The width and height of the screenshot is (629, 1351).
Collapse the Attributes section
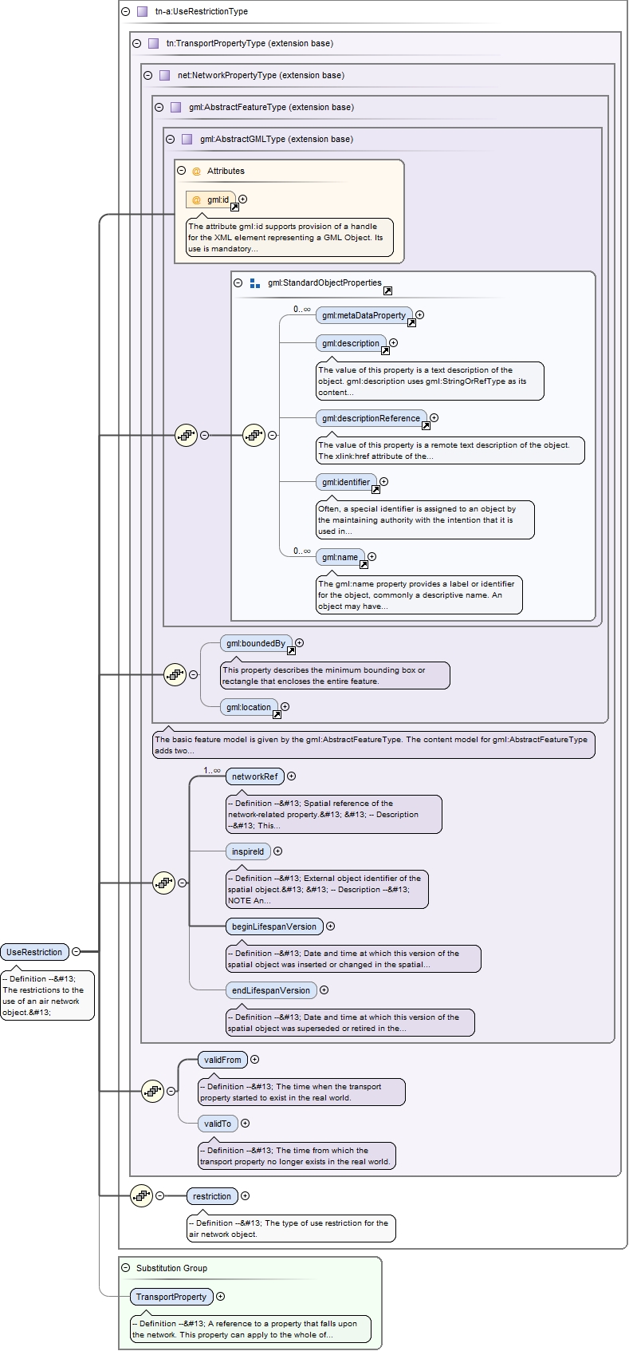pos(182,171)
